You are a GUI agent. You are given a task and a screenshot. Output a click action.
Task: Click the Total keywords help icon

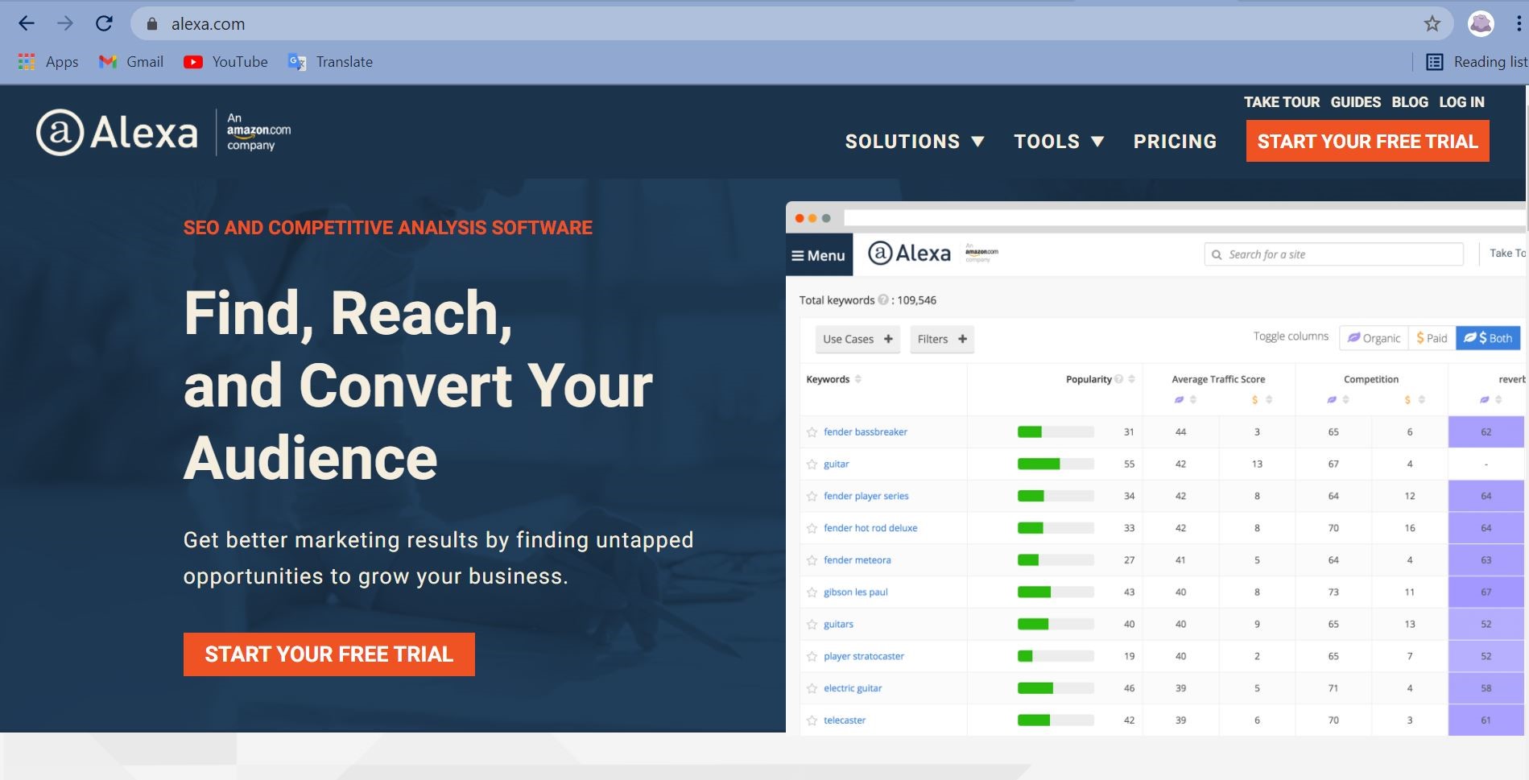[883, 299]
